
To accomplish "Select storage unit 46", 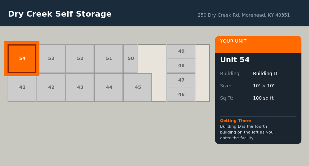I will (181, 95).
